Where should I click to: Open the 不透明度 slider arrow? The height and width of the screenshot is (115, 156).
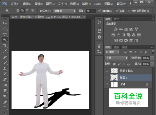[x=152, y=58]
